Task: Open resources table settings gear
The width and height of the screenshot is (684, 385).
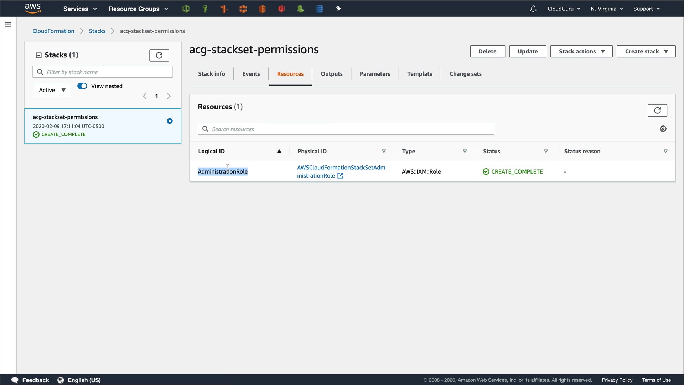Action: (x=663, y=129)
